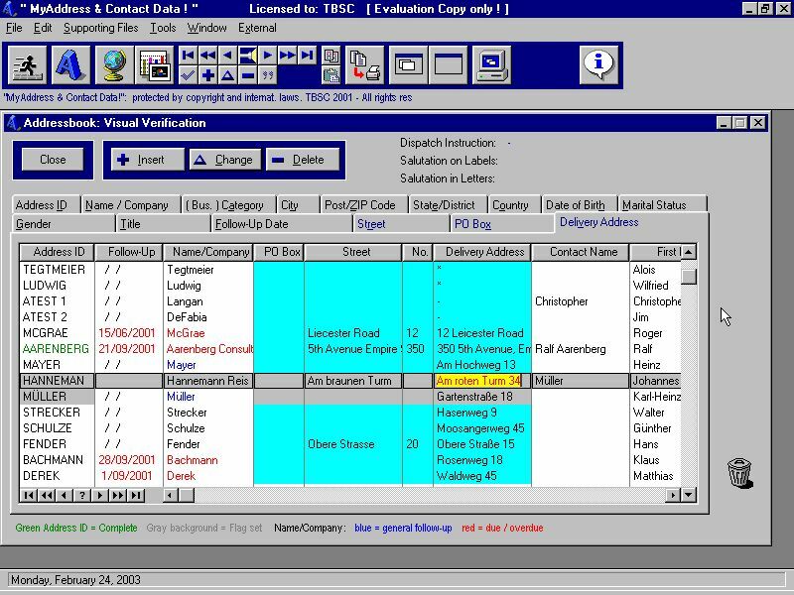This screenshot has width=794, height=595.
Task: Click the No. column header
Action: tap(418, 252)
